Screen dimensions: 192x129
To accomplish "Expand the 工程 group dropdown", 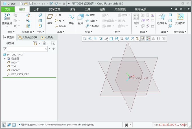I will (x=116, y=32).
